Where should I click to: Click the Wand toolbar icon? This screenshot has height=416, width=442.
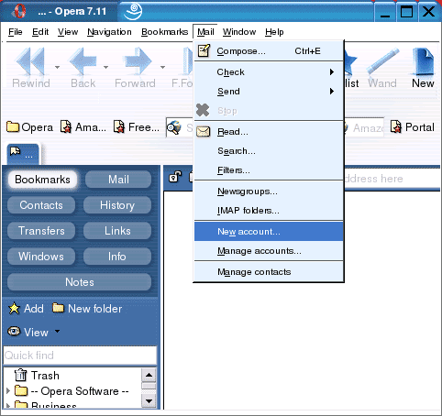[382, 61]
